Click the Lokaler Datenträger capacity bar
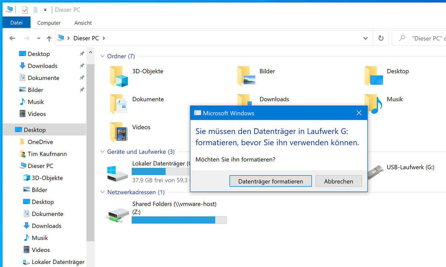The width and height of the screenshot is (446, 267). (161, 171)
